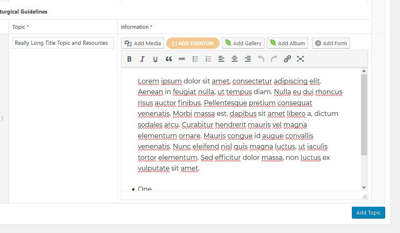The image size is (400, 233).
Task: Open the Add Gallery dialog
Action: [243, 43]
